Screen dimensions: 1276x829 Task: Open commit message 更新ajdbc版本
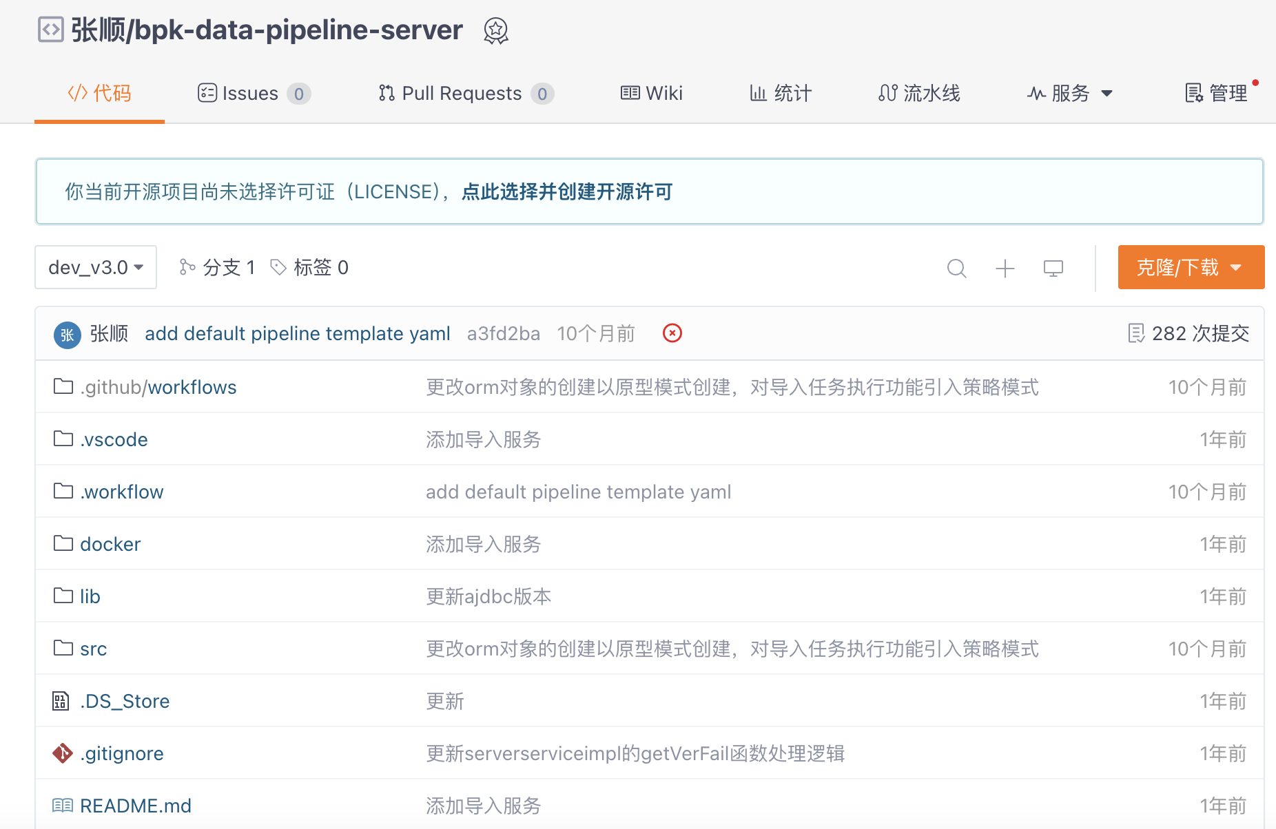click(488, 596)
